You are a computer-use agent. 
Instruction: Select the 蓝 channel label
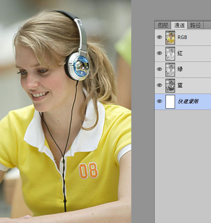[x=180, y=85]
